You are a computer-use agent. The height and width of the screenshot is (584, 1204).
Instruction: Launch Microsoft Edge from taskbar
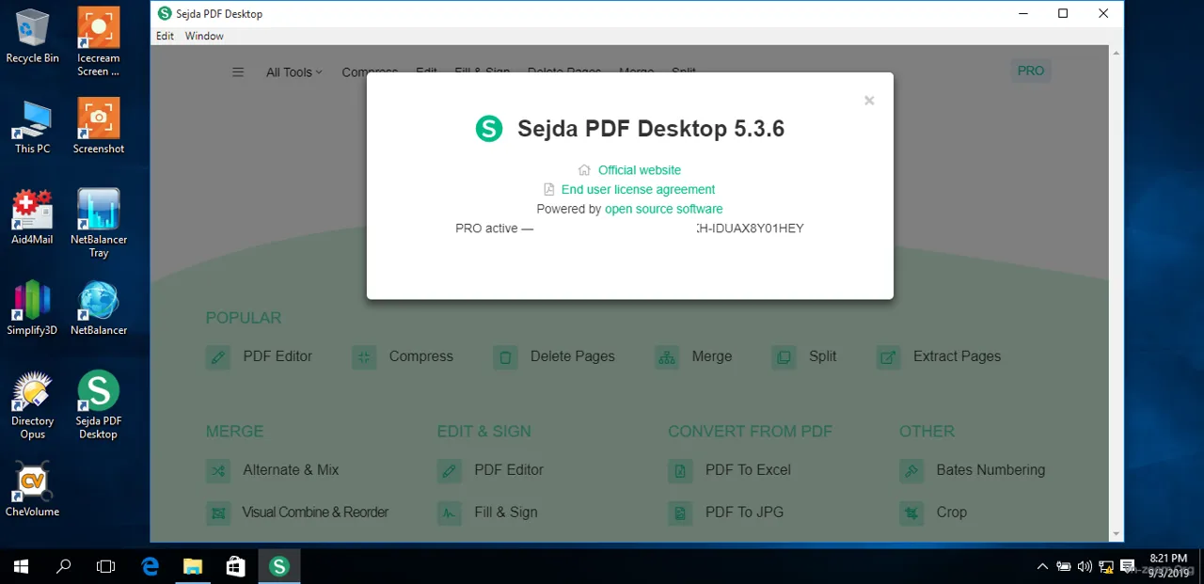pos(150,566)
